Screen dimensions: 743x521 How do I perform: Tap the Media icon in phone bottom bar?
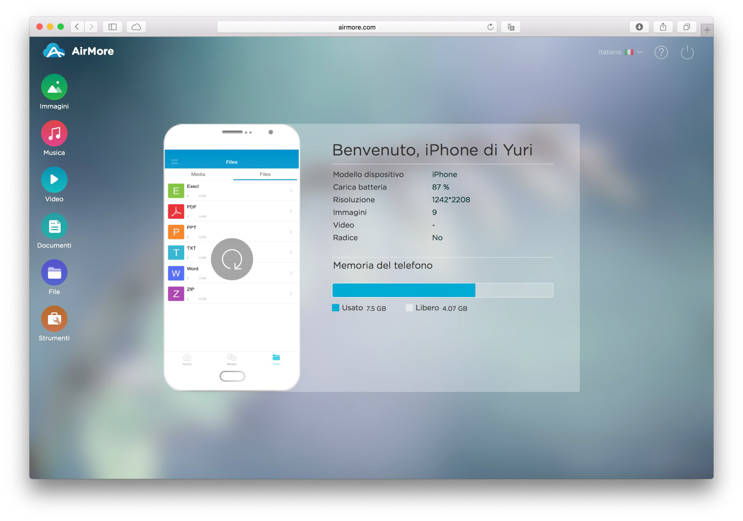pos(232,359)
